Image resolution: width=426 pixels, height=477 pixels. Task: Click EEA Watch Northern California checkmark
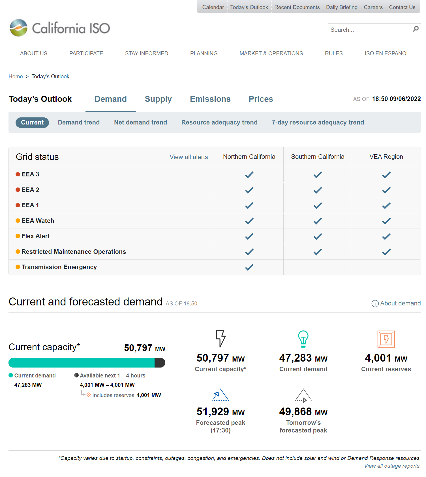[249, 221]
